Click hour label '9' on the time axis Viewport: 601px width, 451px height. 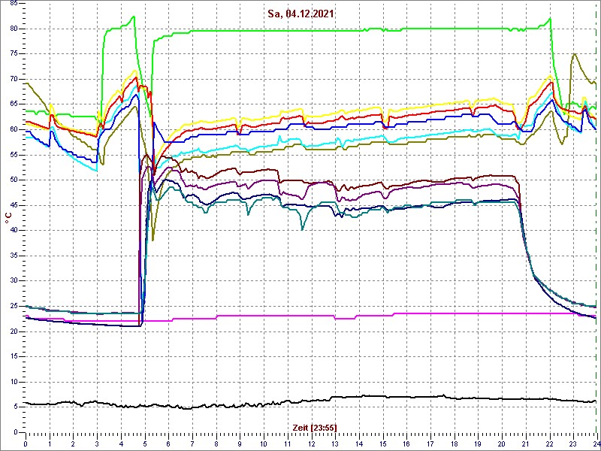240,445
